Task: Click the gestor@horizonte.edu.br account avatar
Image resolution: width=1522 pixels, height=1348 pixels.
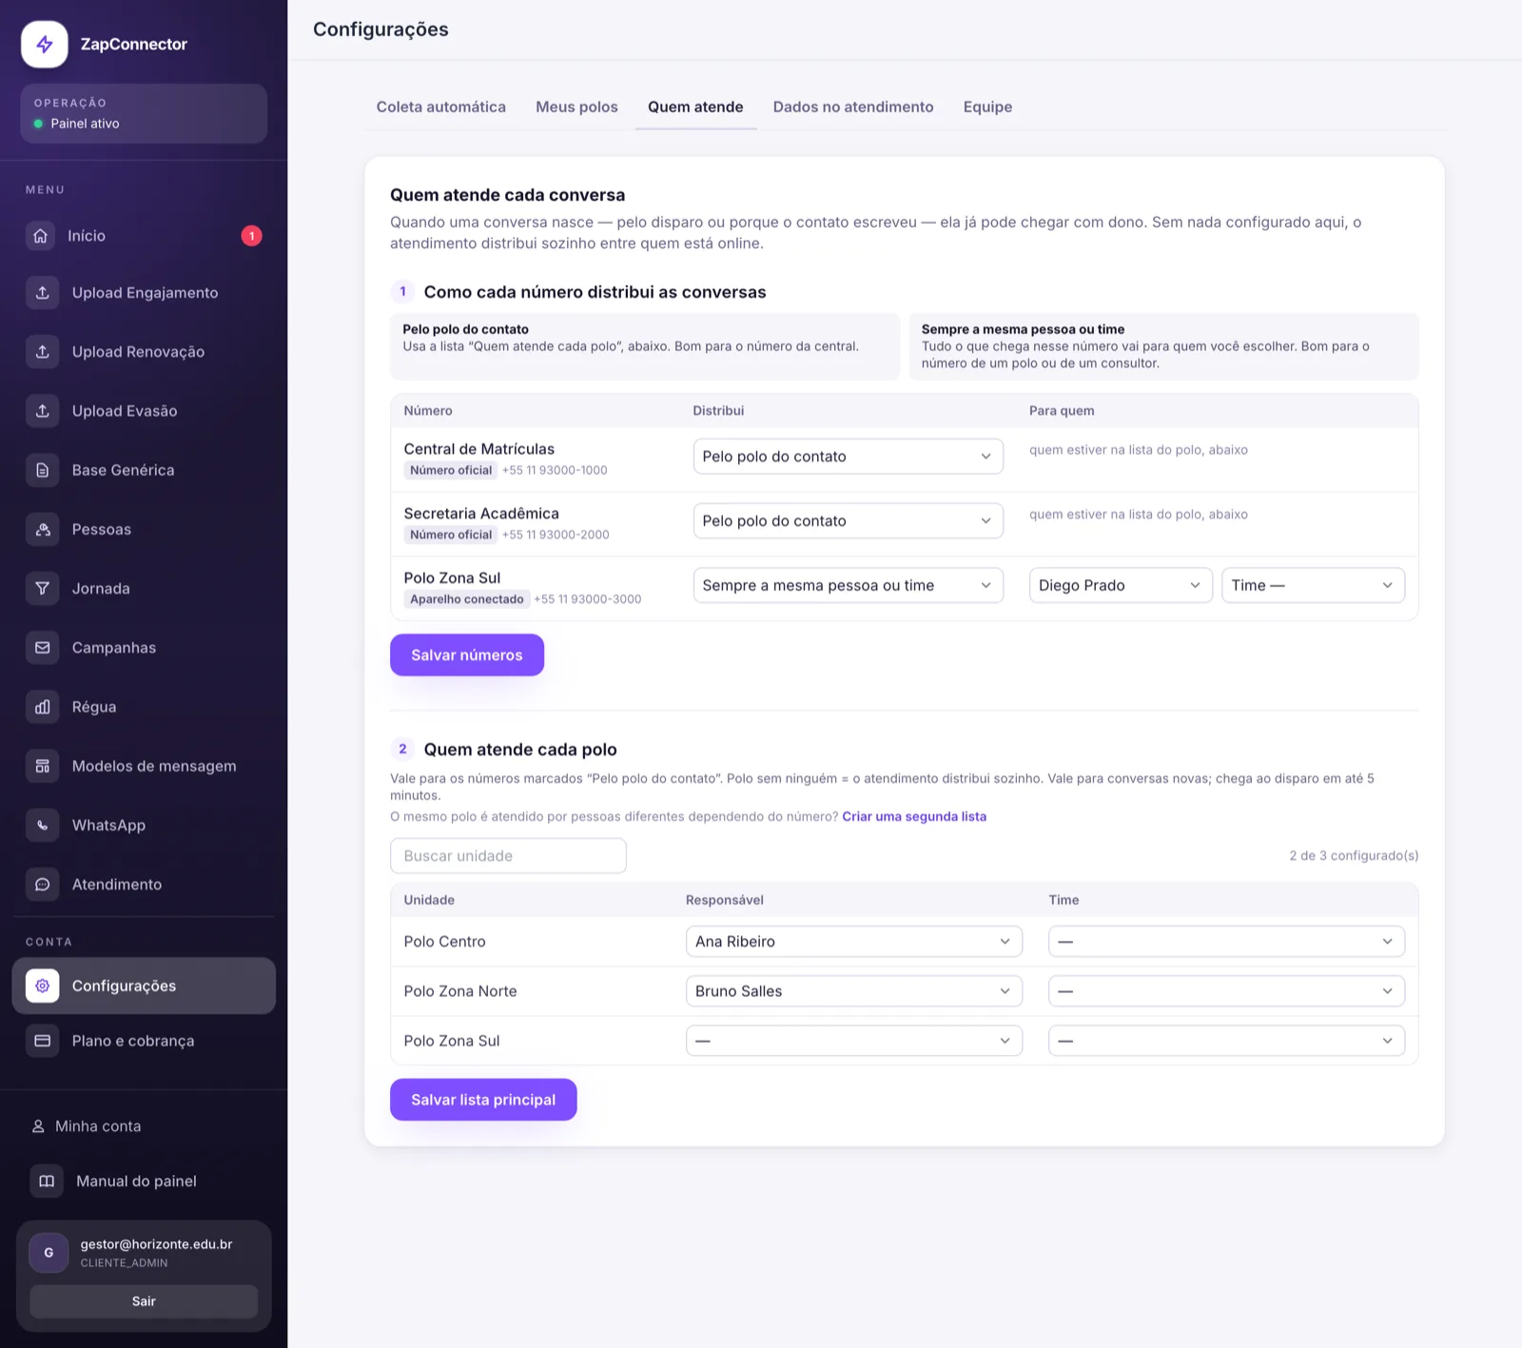Action: click(49, 1253)
